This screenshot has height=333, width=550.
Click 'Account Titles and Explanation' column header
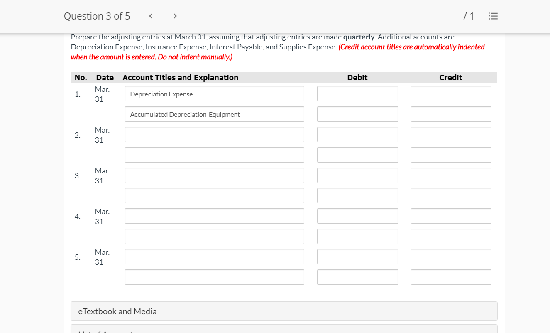181,77
